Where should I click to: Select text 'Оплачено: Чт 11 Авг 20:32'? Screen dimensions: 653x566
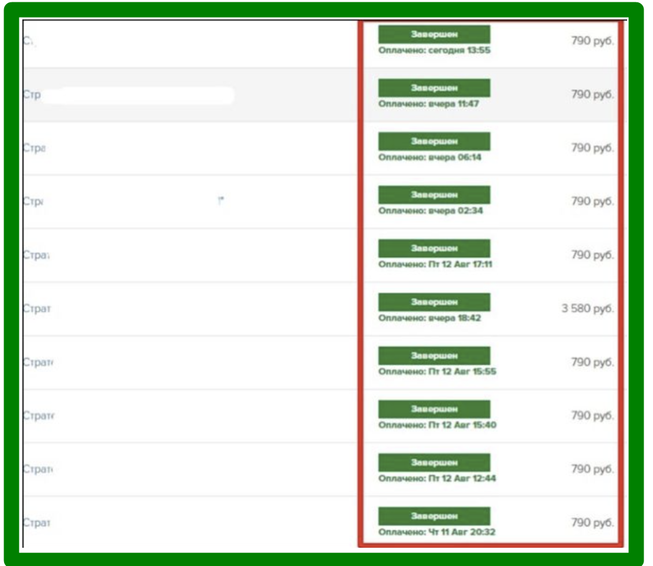point(437,532)
